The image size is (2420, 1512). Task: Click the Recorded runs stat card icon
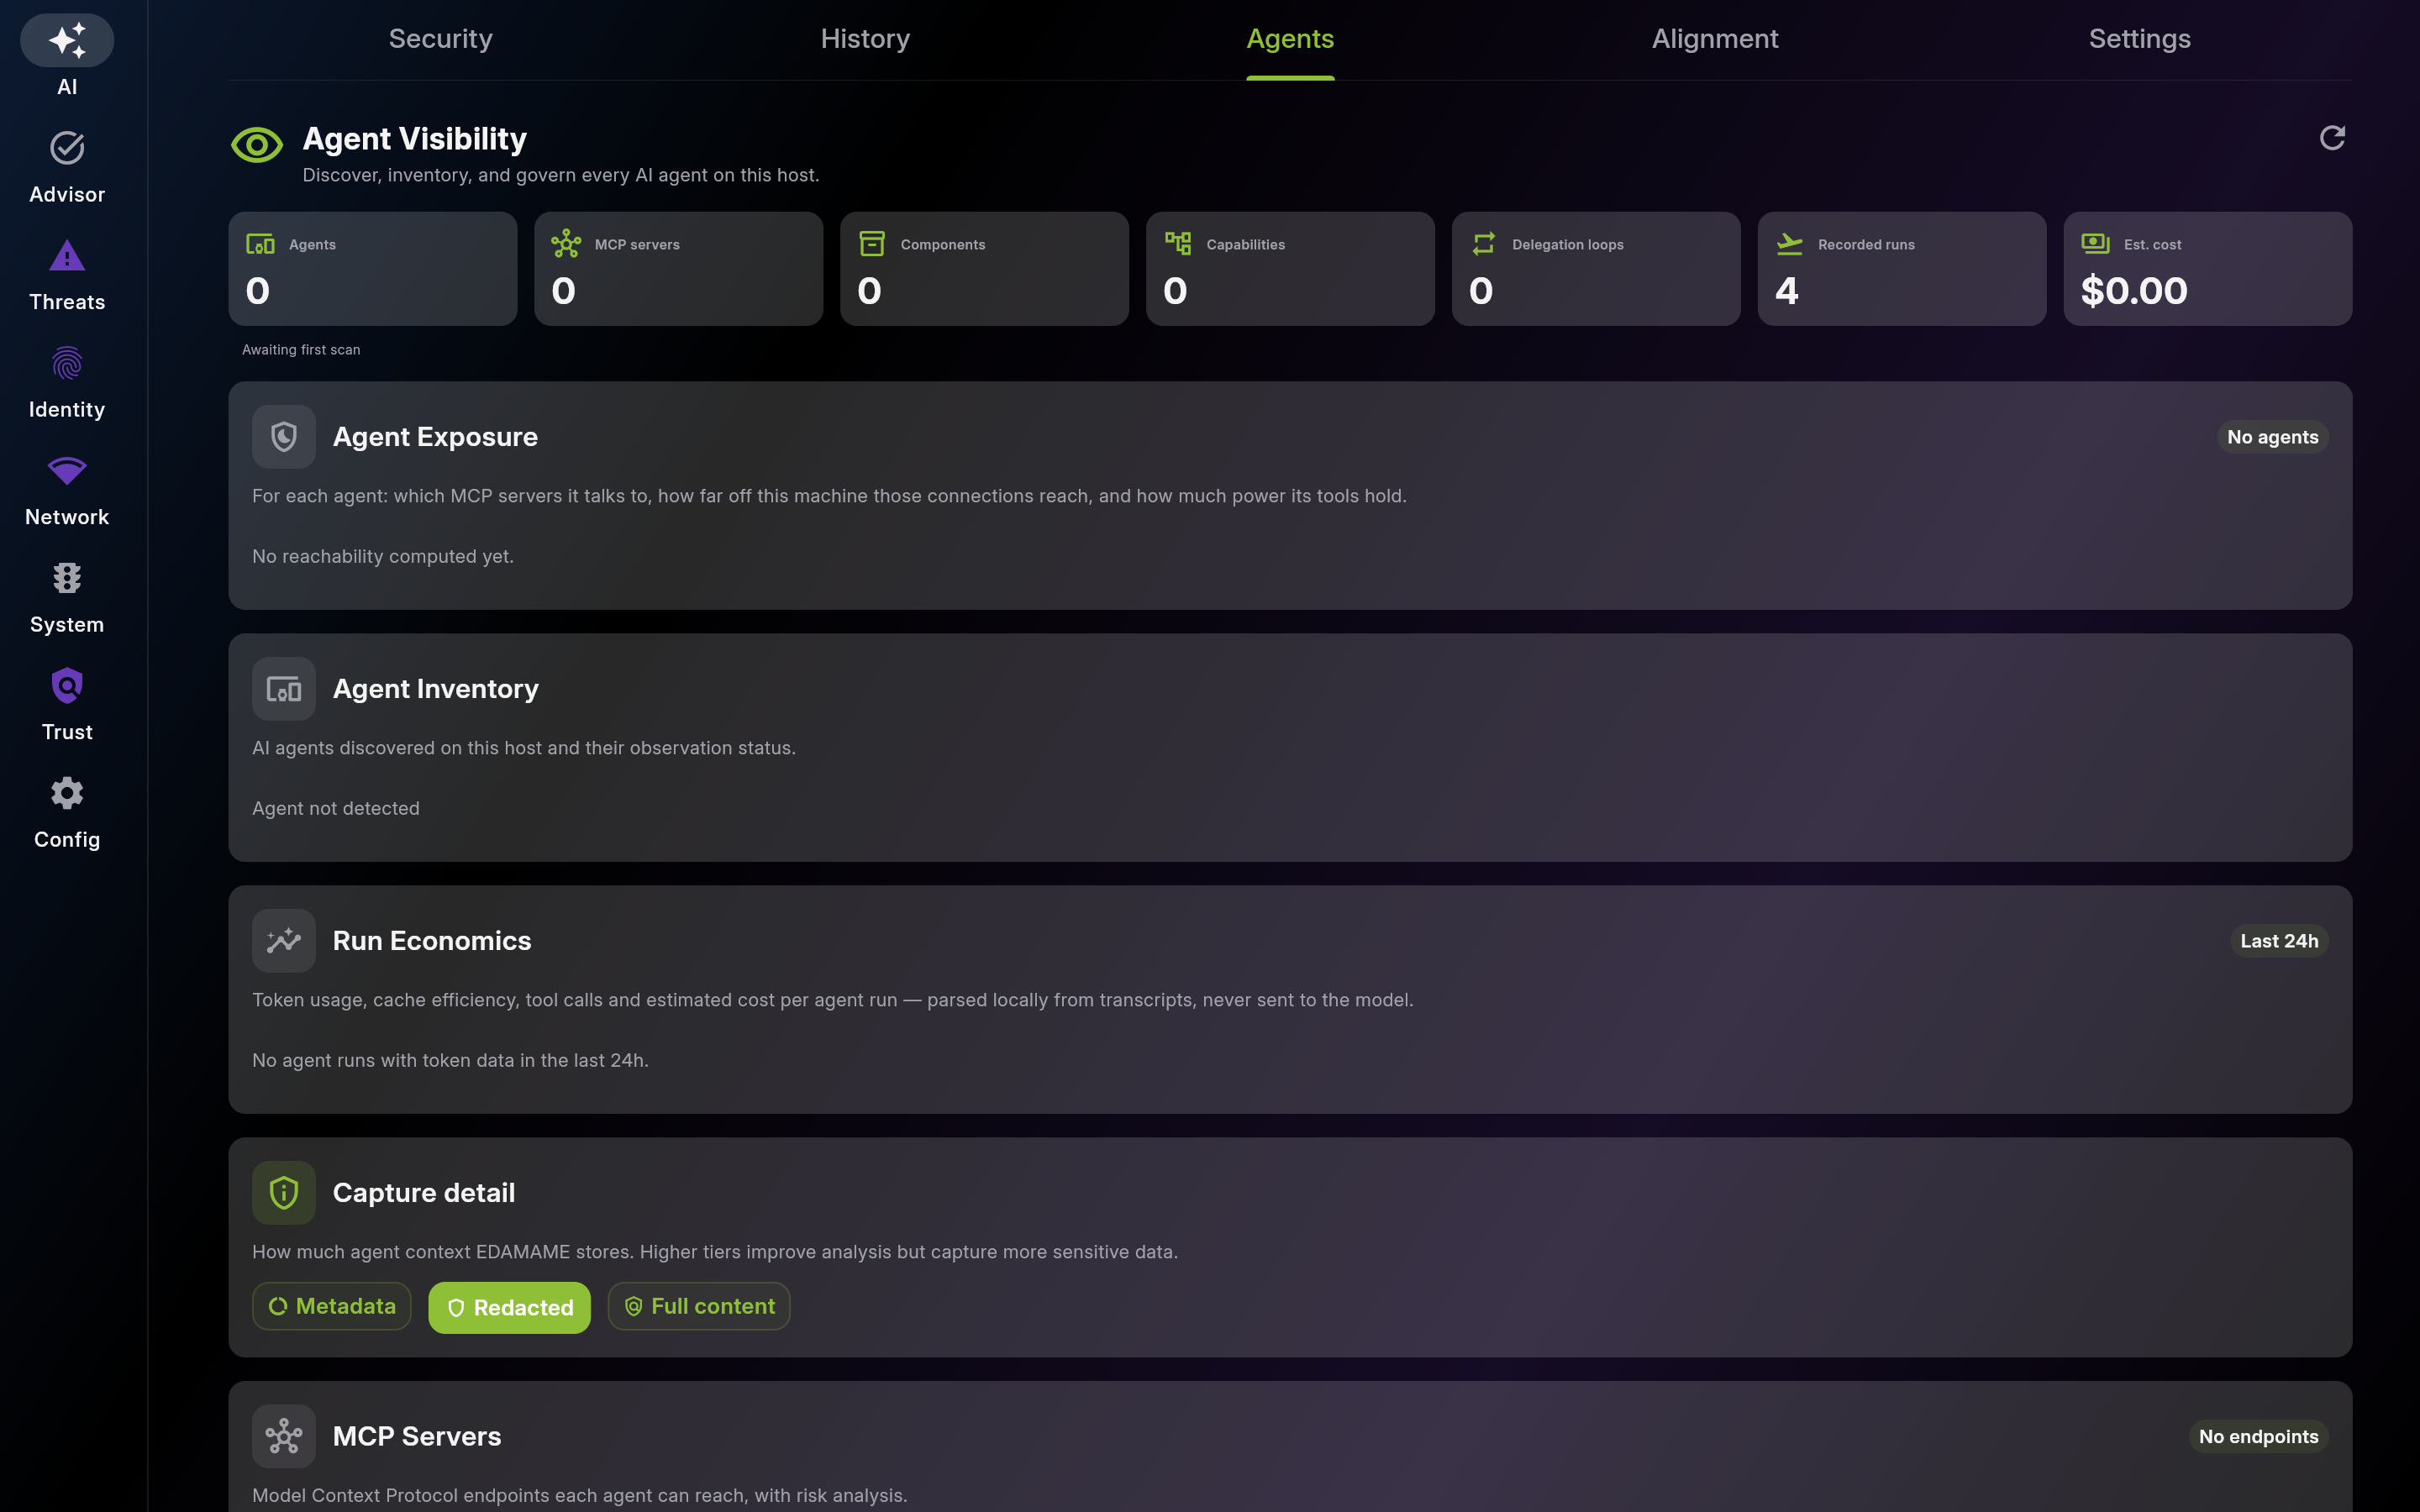click(x=1789, y=244)
